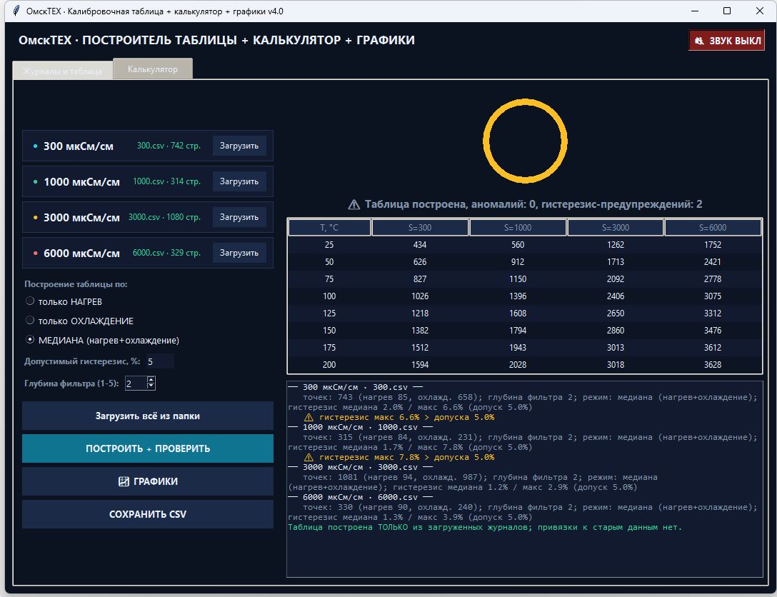Minimize the ОмскТЕХ window

[695, 11]
